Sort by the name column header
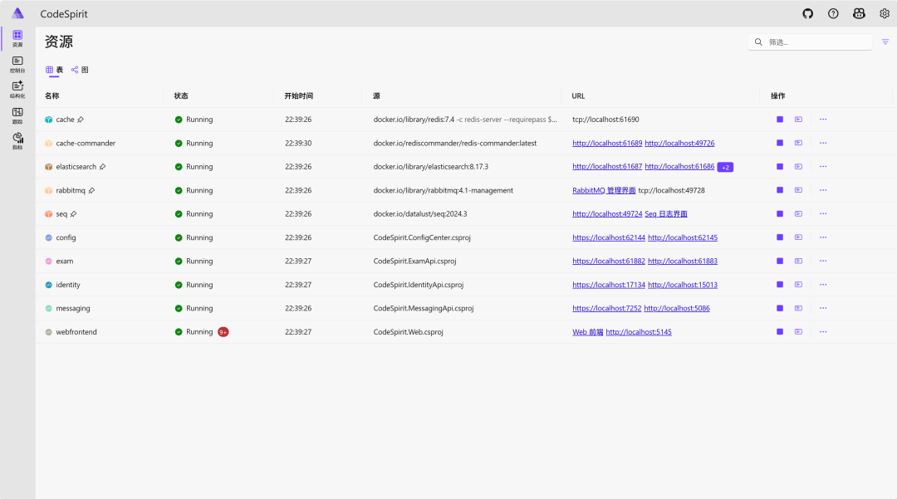The width and height of the screenshot is (897, 499). pos(52,96)
